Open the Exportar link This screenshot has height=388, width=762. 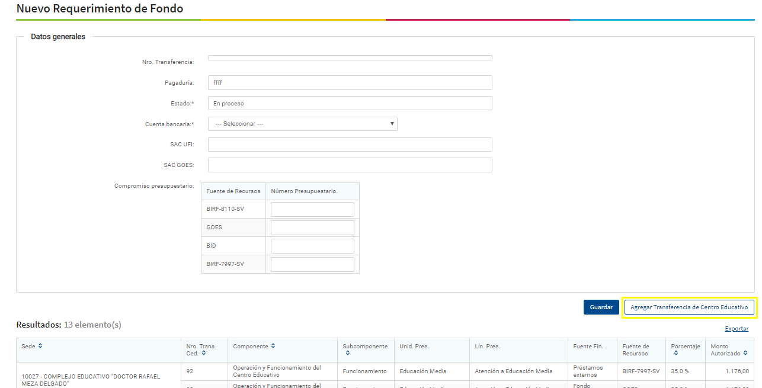(x=737, y=329)
